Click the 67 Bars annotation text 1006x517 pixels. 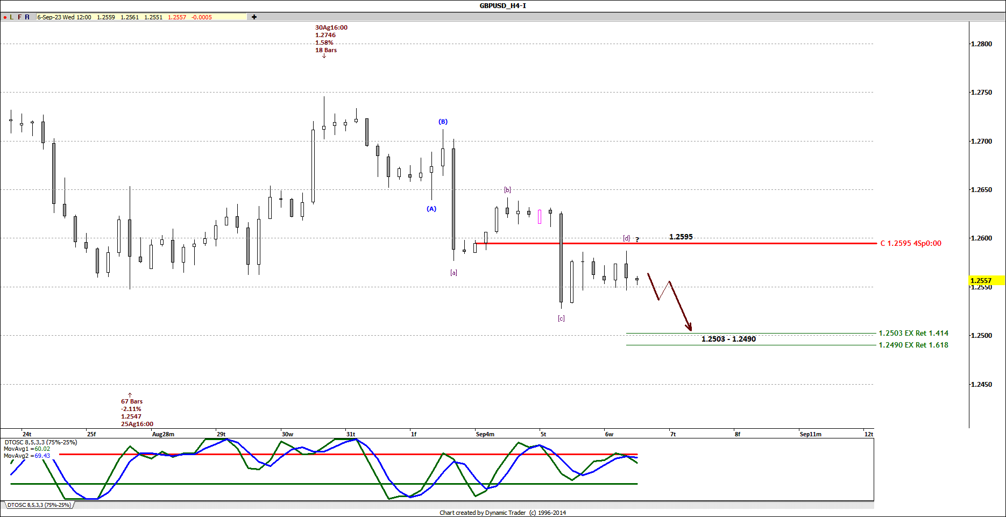coord(132,401)
